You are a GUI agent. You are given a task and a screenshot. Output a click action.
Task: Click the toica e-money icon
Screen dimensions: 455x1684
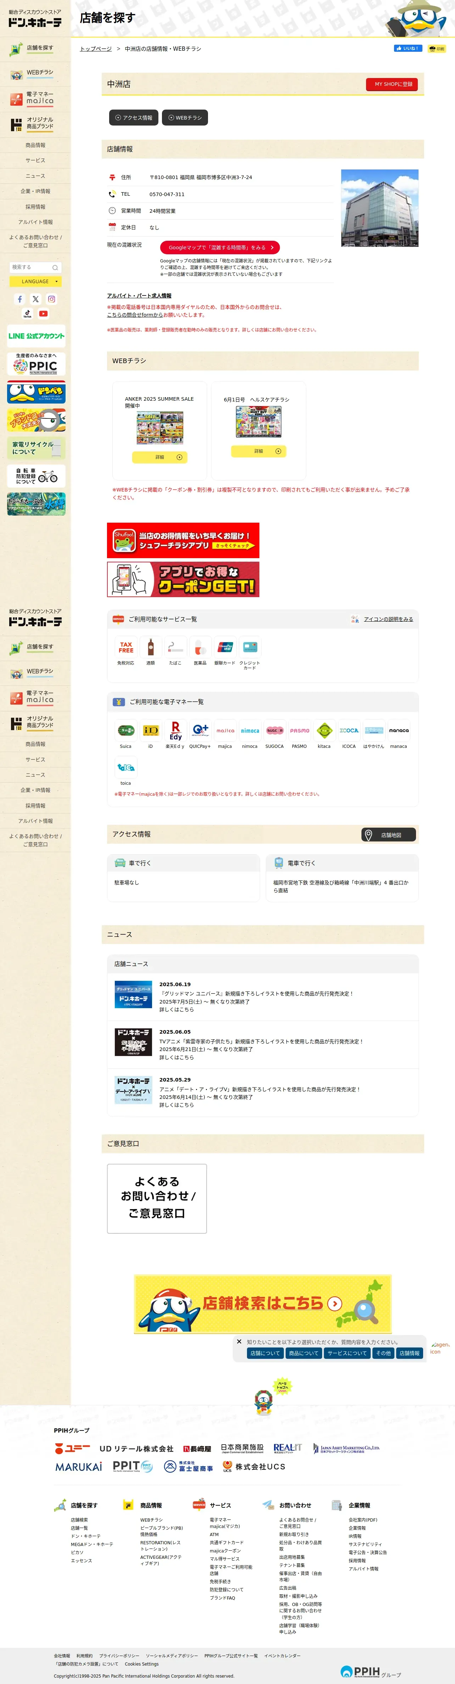125,767
